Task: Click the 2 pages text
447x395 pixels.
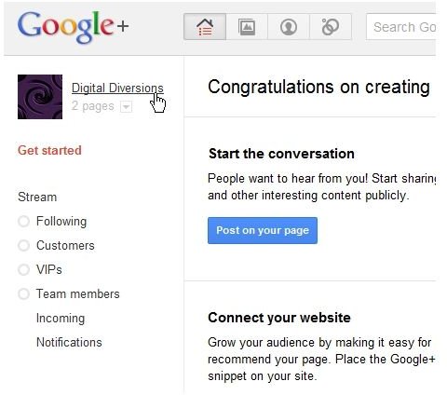Action: 93,106
